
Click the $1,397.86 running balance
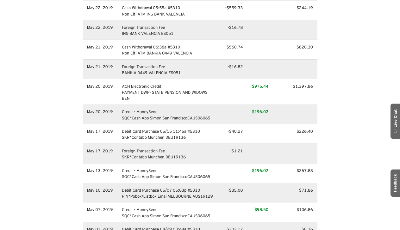click(303, 86)
